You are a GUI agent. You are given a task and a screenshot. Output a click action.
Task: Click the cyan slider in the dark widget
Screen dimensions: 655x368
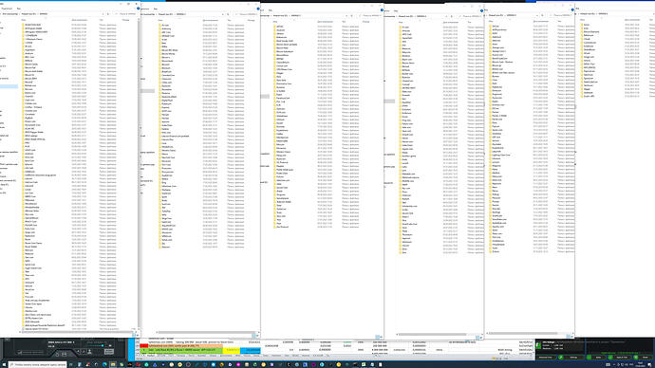[x=103, y=345]
